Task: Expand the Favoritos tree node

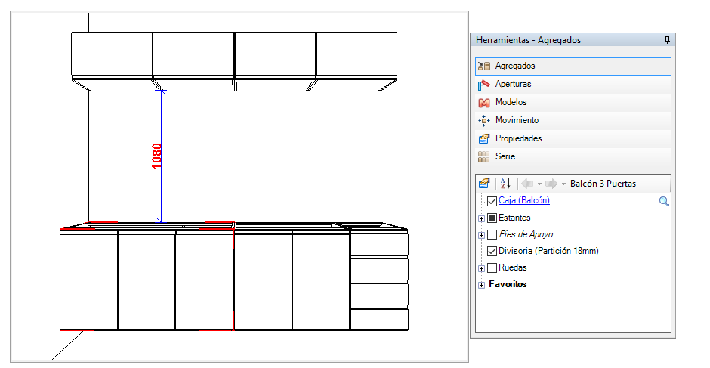Action: [481, 285]
